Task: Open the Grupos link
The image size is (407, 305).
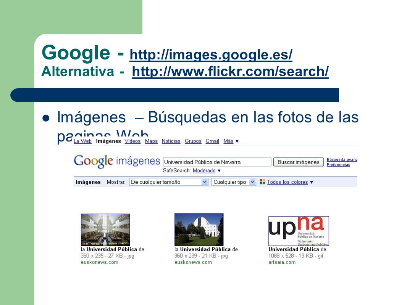Action: 193,141
